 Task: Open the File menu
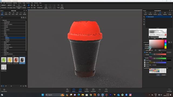1,3
